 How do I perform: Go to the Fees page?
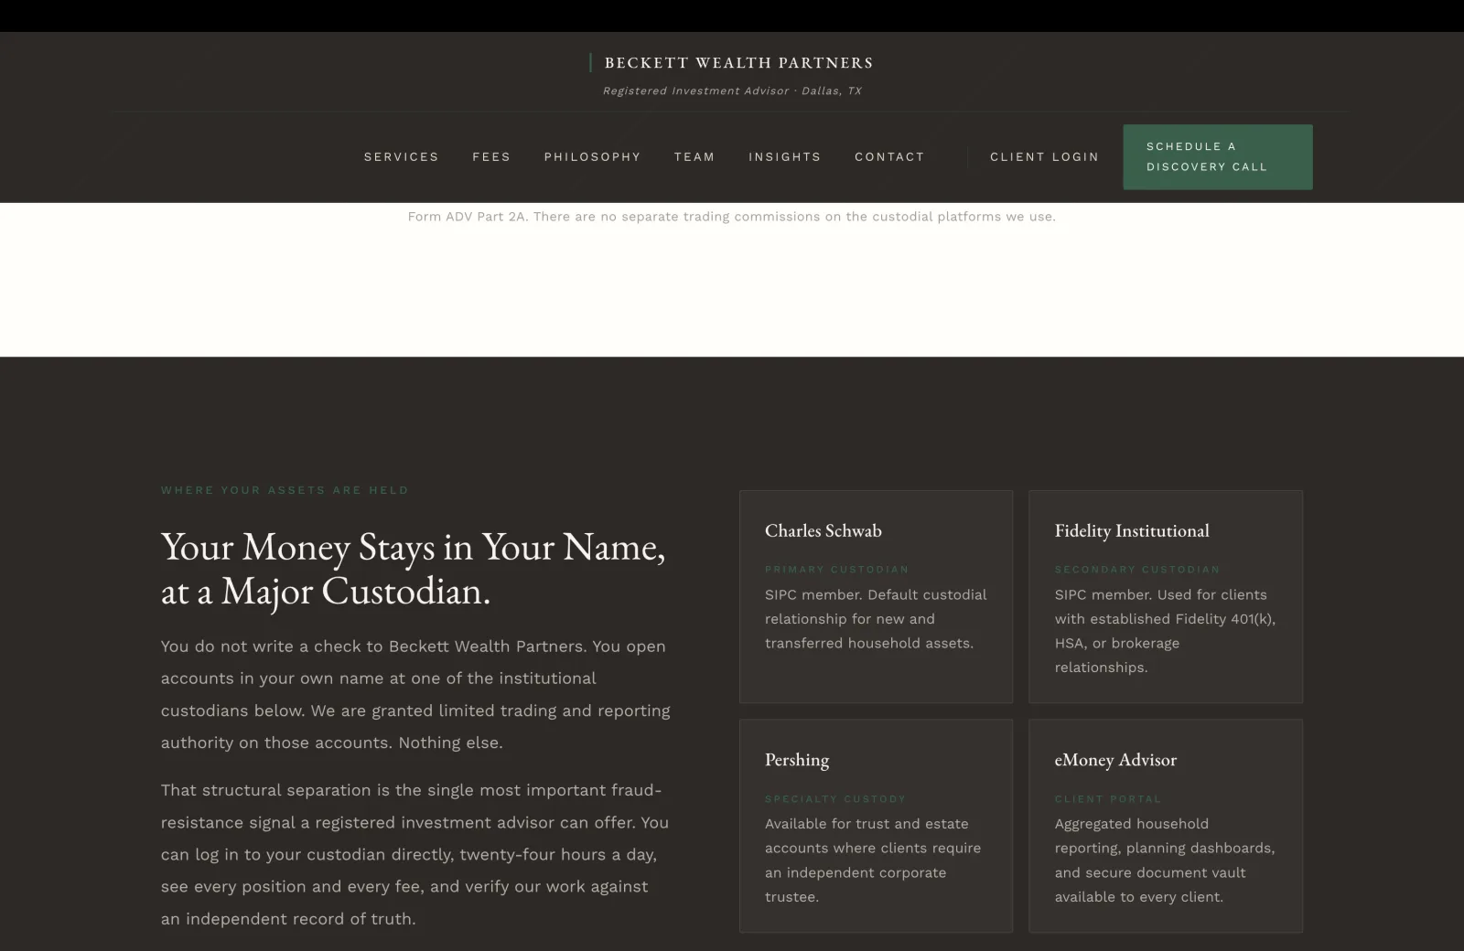pyautogui.click(x=491, y=157)
